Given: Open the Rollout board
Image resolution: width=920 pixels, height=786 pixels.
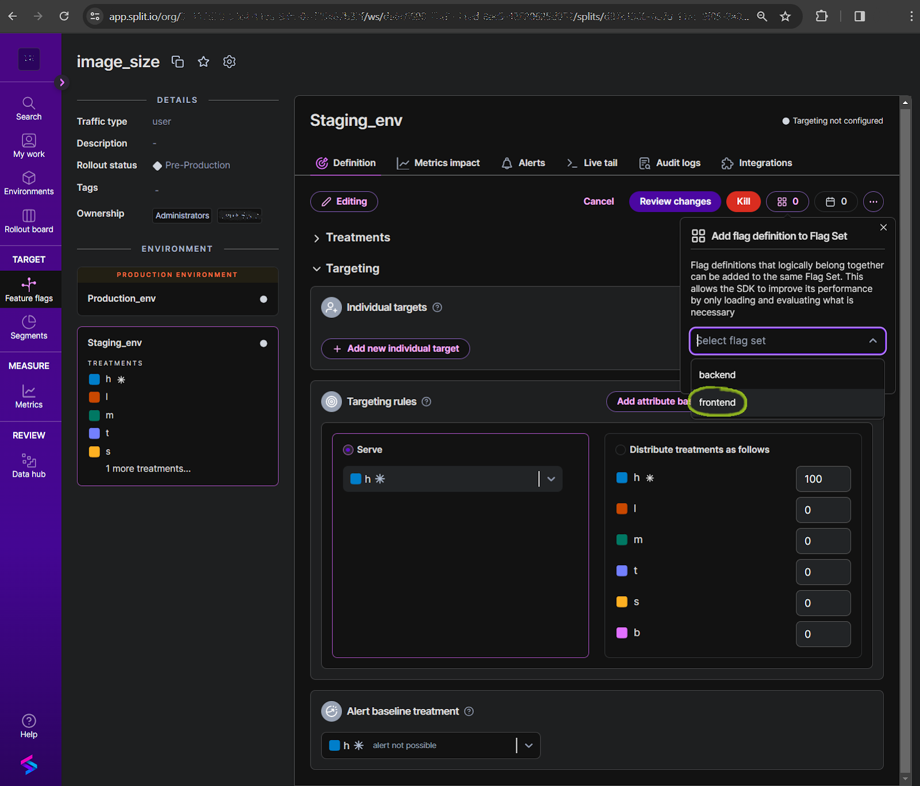Looking at the screenshot, I should click(x=29, y=221).
